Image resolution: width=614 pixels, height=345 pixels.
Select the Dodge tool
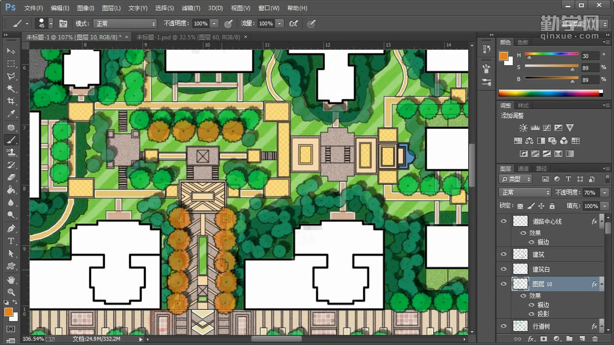11,215
